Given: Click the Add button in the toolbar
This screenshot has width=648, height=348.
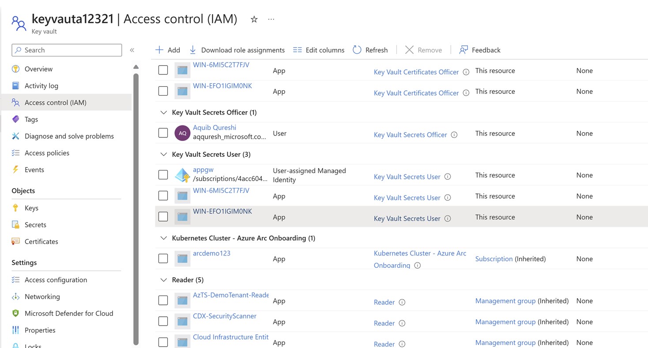Looking at the screenshot, I should [x=168, y=50].
